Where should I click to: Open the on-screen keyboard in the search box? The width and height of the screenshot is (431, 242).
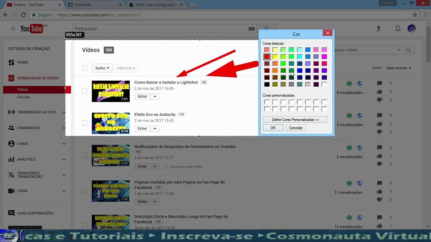(x=252, y=29)
